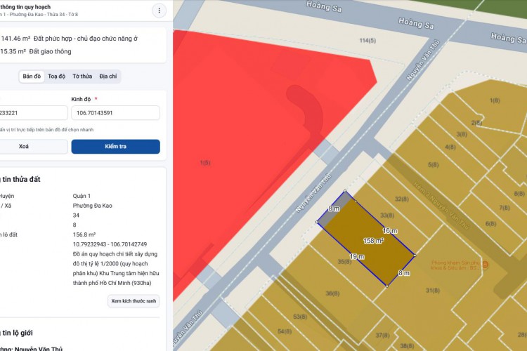Switch to the Bản đồ tab

pos(32,76)
